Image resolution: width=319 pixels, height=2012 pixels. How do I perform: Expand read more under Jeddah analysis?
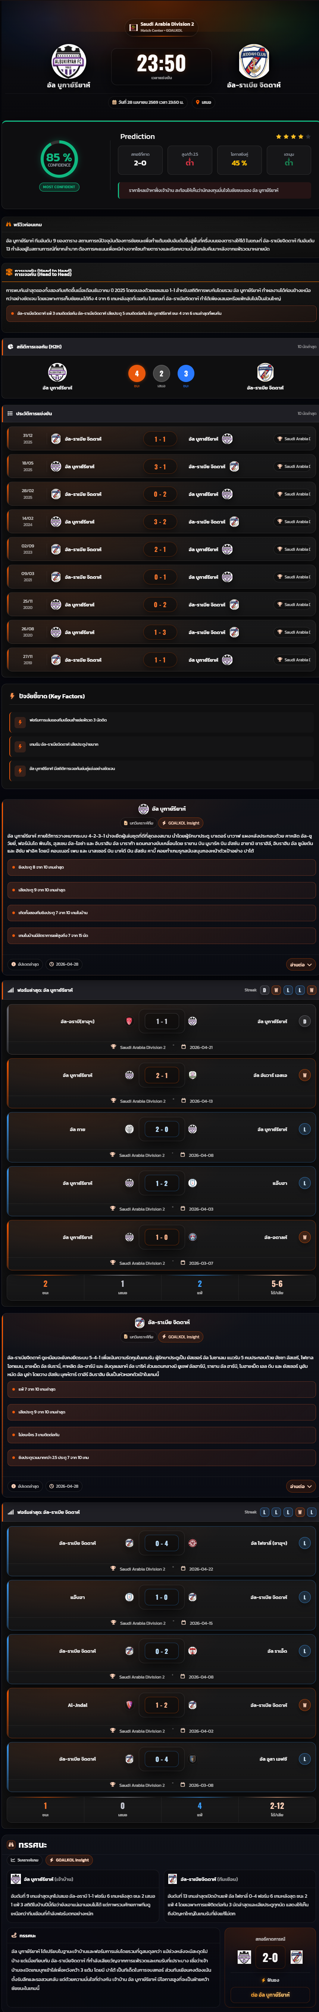300,1486
